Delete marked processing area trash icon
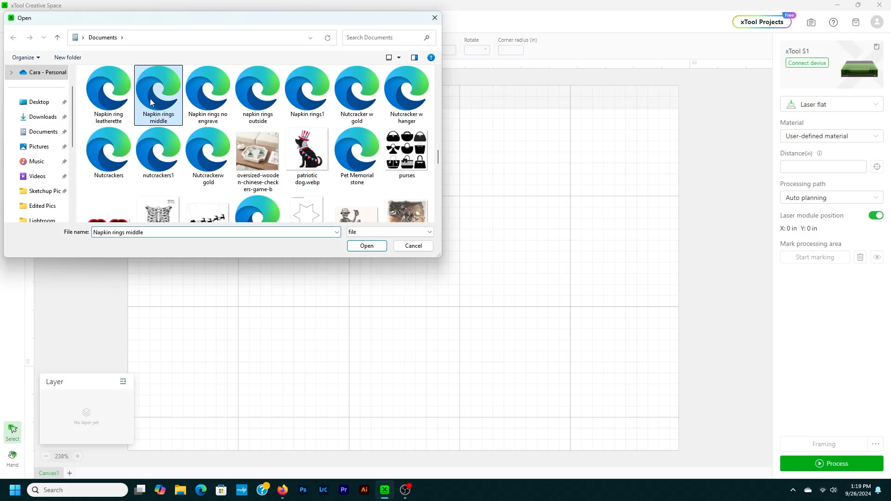This screenshot has width=891, height=501. point(860,257)
